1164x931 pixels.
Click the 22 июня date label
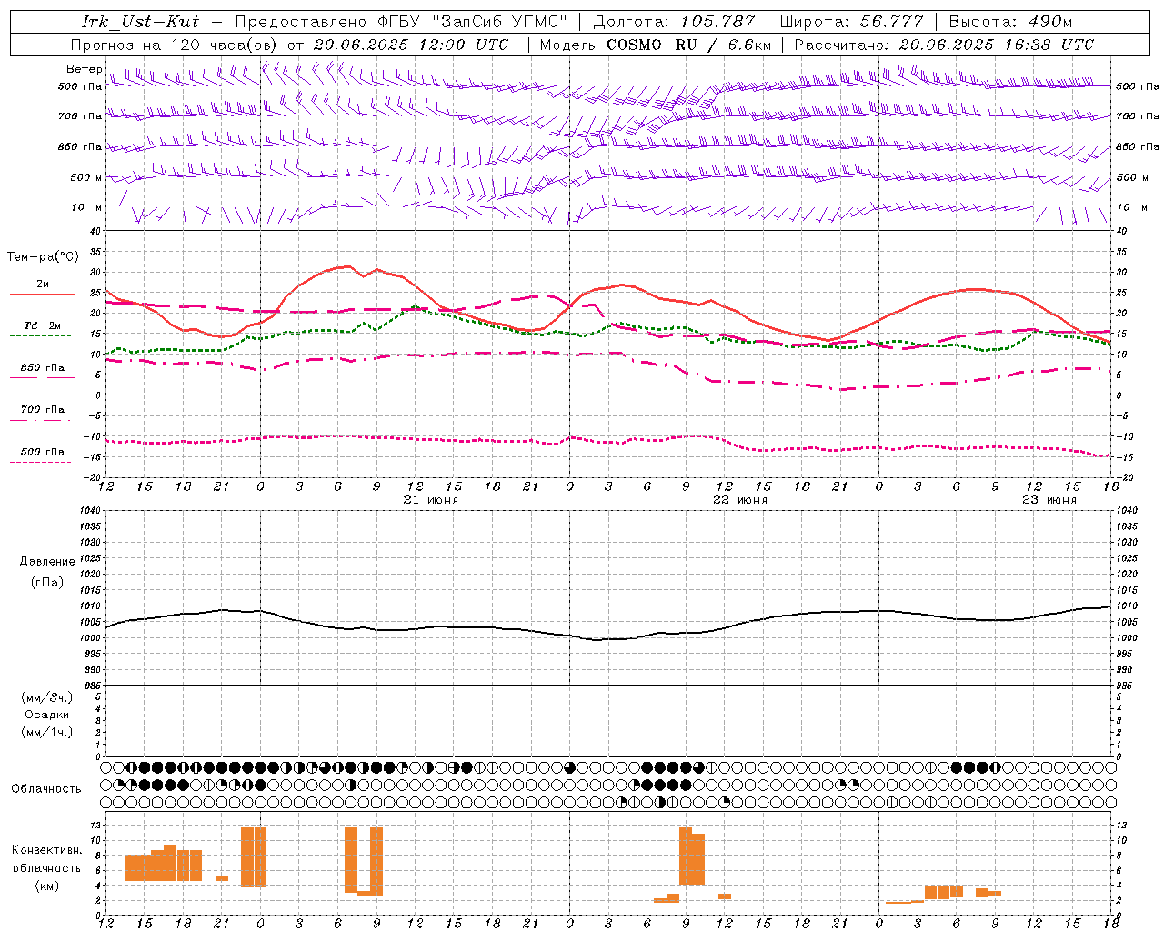pos(740,500)
